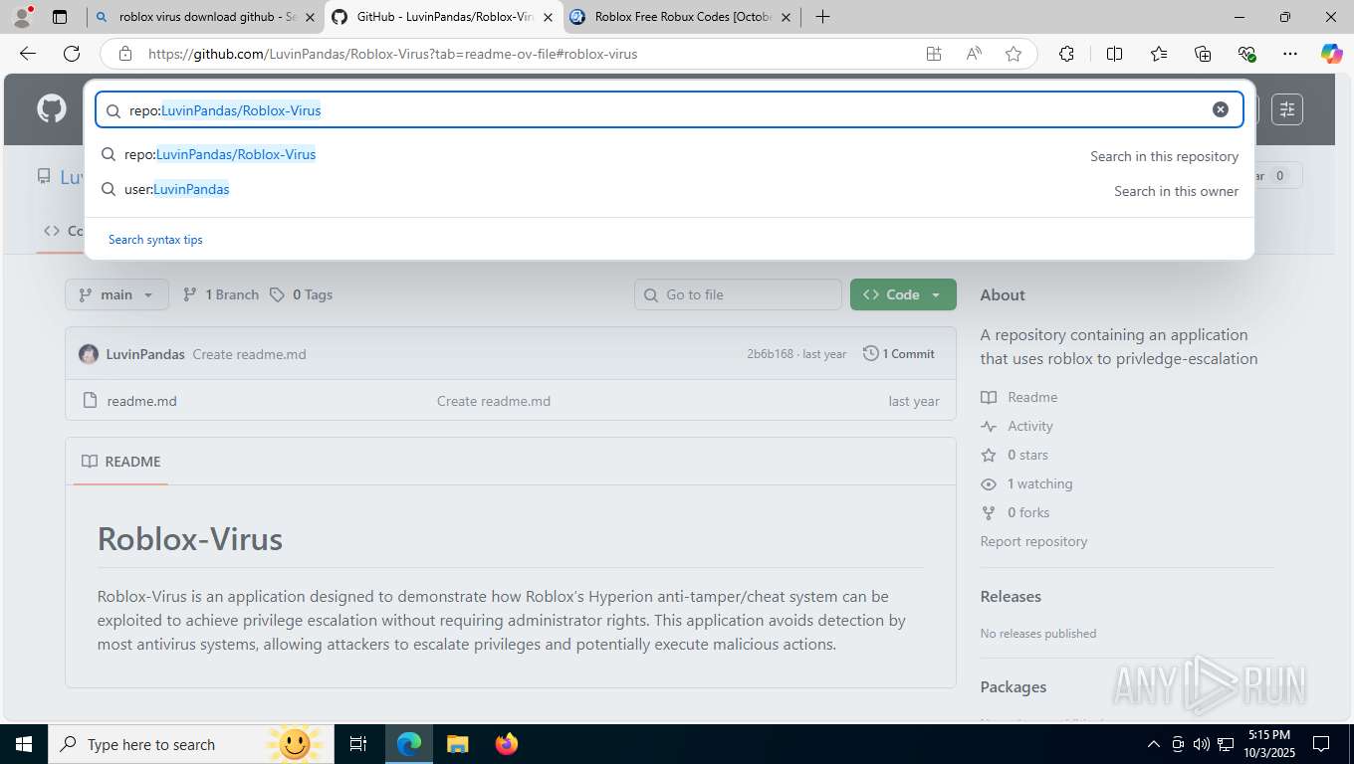Viewport: 1354px width, 764px height.
Task: Open the Collections icon
Action: tap(1203, 54)
